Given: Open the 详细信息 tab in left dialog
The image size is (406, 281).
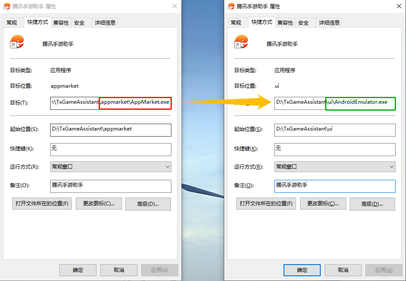Looking at the screenshot, I should [105, 23].
